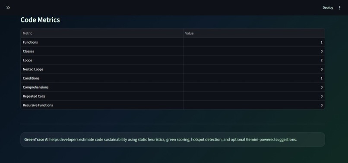Click the value cell in Conditions row
Viewport: 348px width, 163px height.
pyautogui.click(x=254, y=78)
